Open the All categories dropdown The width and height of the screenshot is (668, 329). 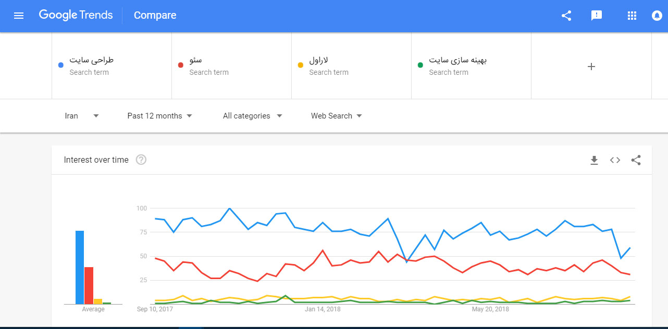252,115
